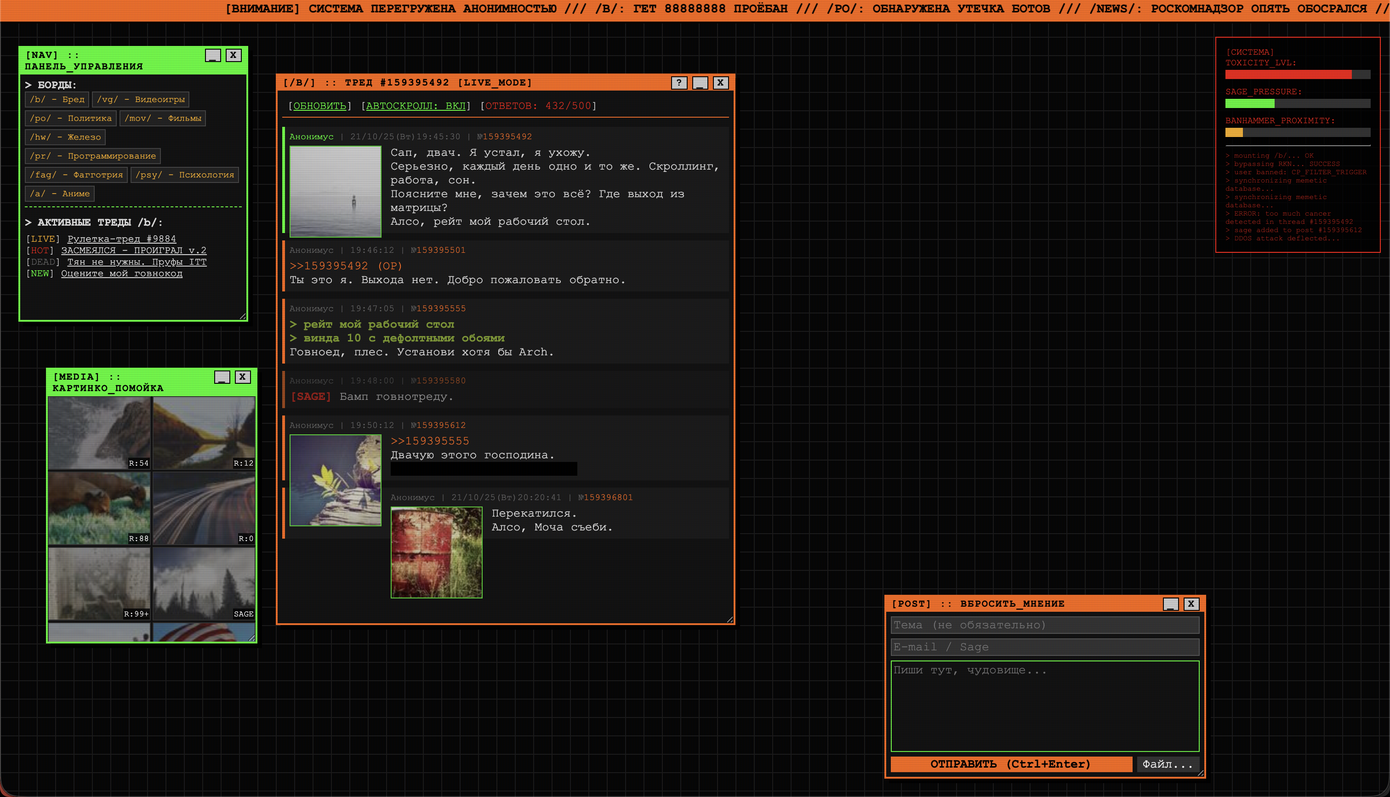
Task: Click ОБНОВИТЬ to refresh thread
Action: click(x=319, y=106)
